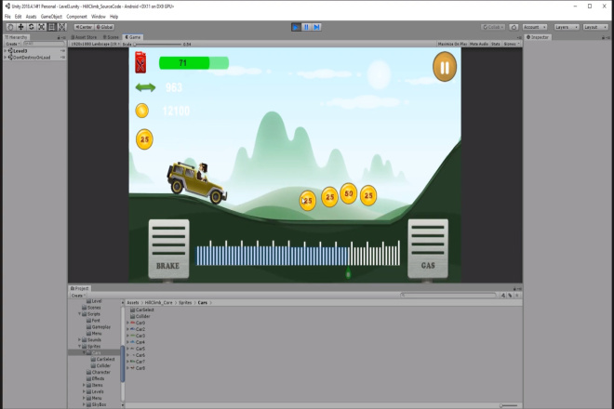Select the Rotate tool
This screenshot has width=614, height=409.
point(31,27)
